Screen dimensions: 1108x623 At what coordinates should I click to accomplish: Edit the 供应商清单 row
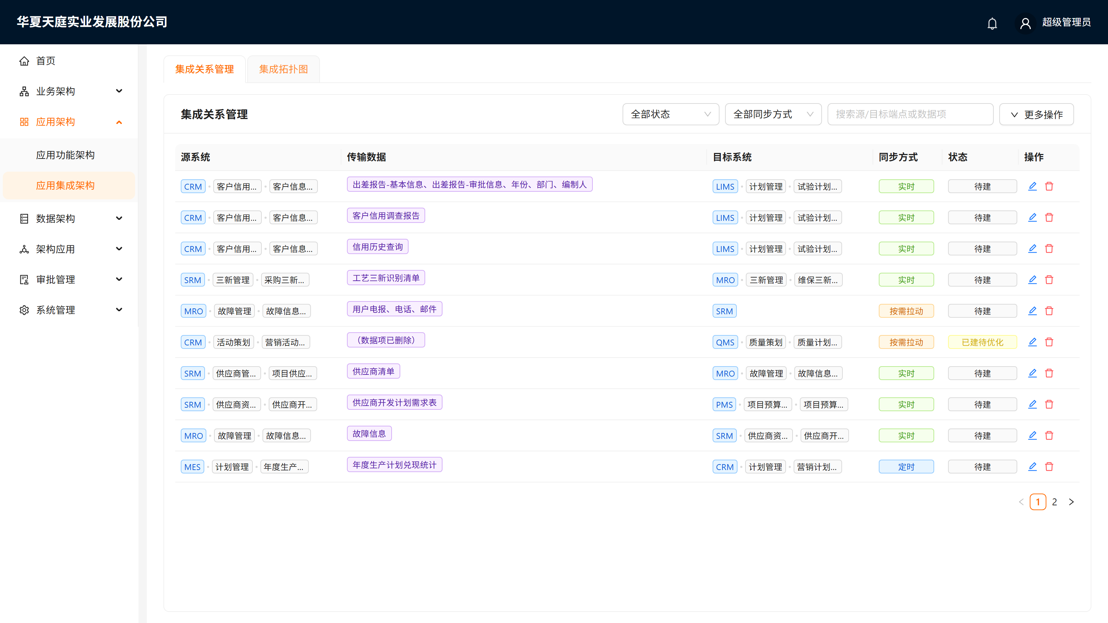(1032, 373)
